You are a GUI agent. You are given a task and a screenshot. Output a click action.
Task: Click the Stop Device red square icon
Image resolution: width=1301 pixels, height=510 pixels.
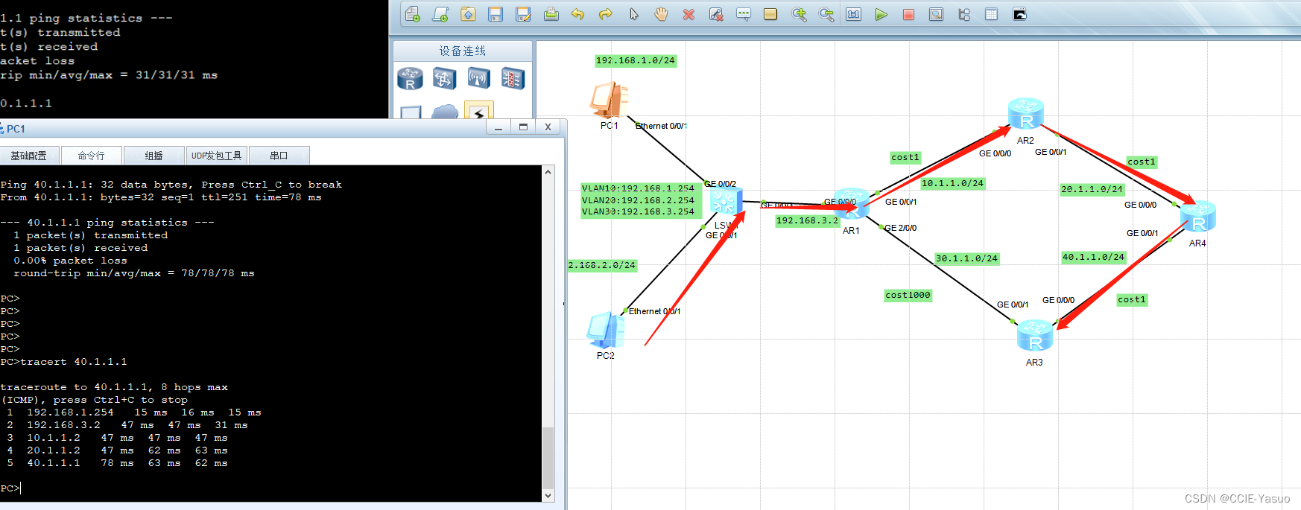[x=908, y=14]
